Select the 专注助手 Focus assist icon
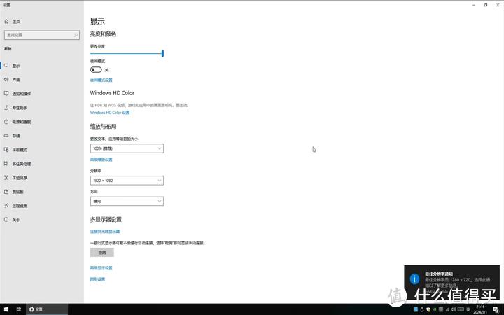 (x=6, y=108)
